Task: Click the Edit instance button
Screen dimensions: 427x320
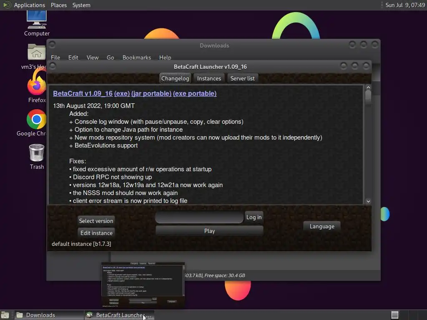Action: 96,233
